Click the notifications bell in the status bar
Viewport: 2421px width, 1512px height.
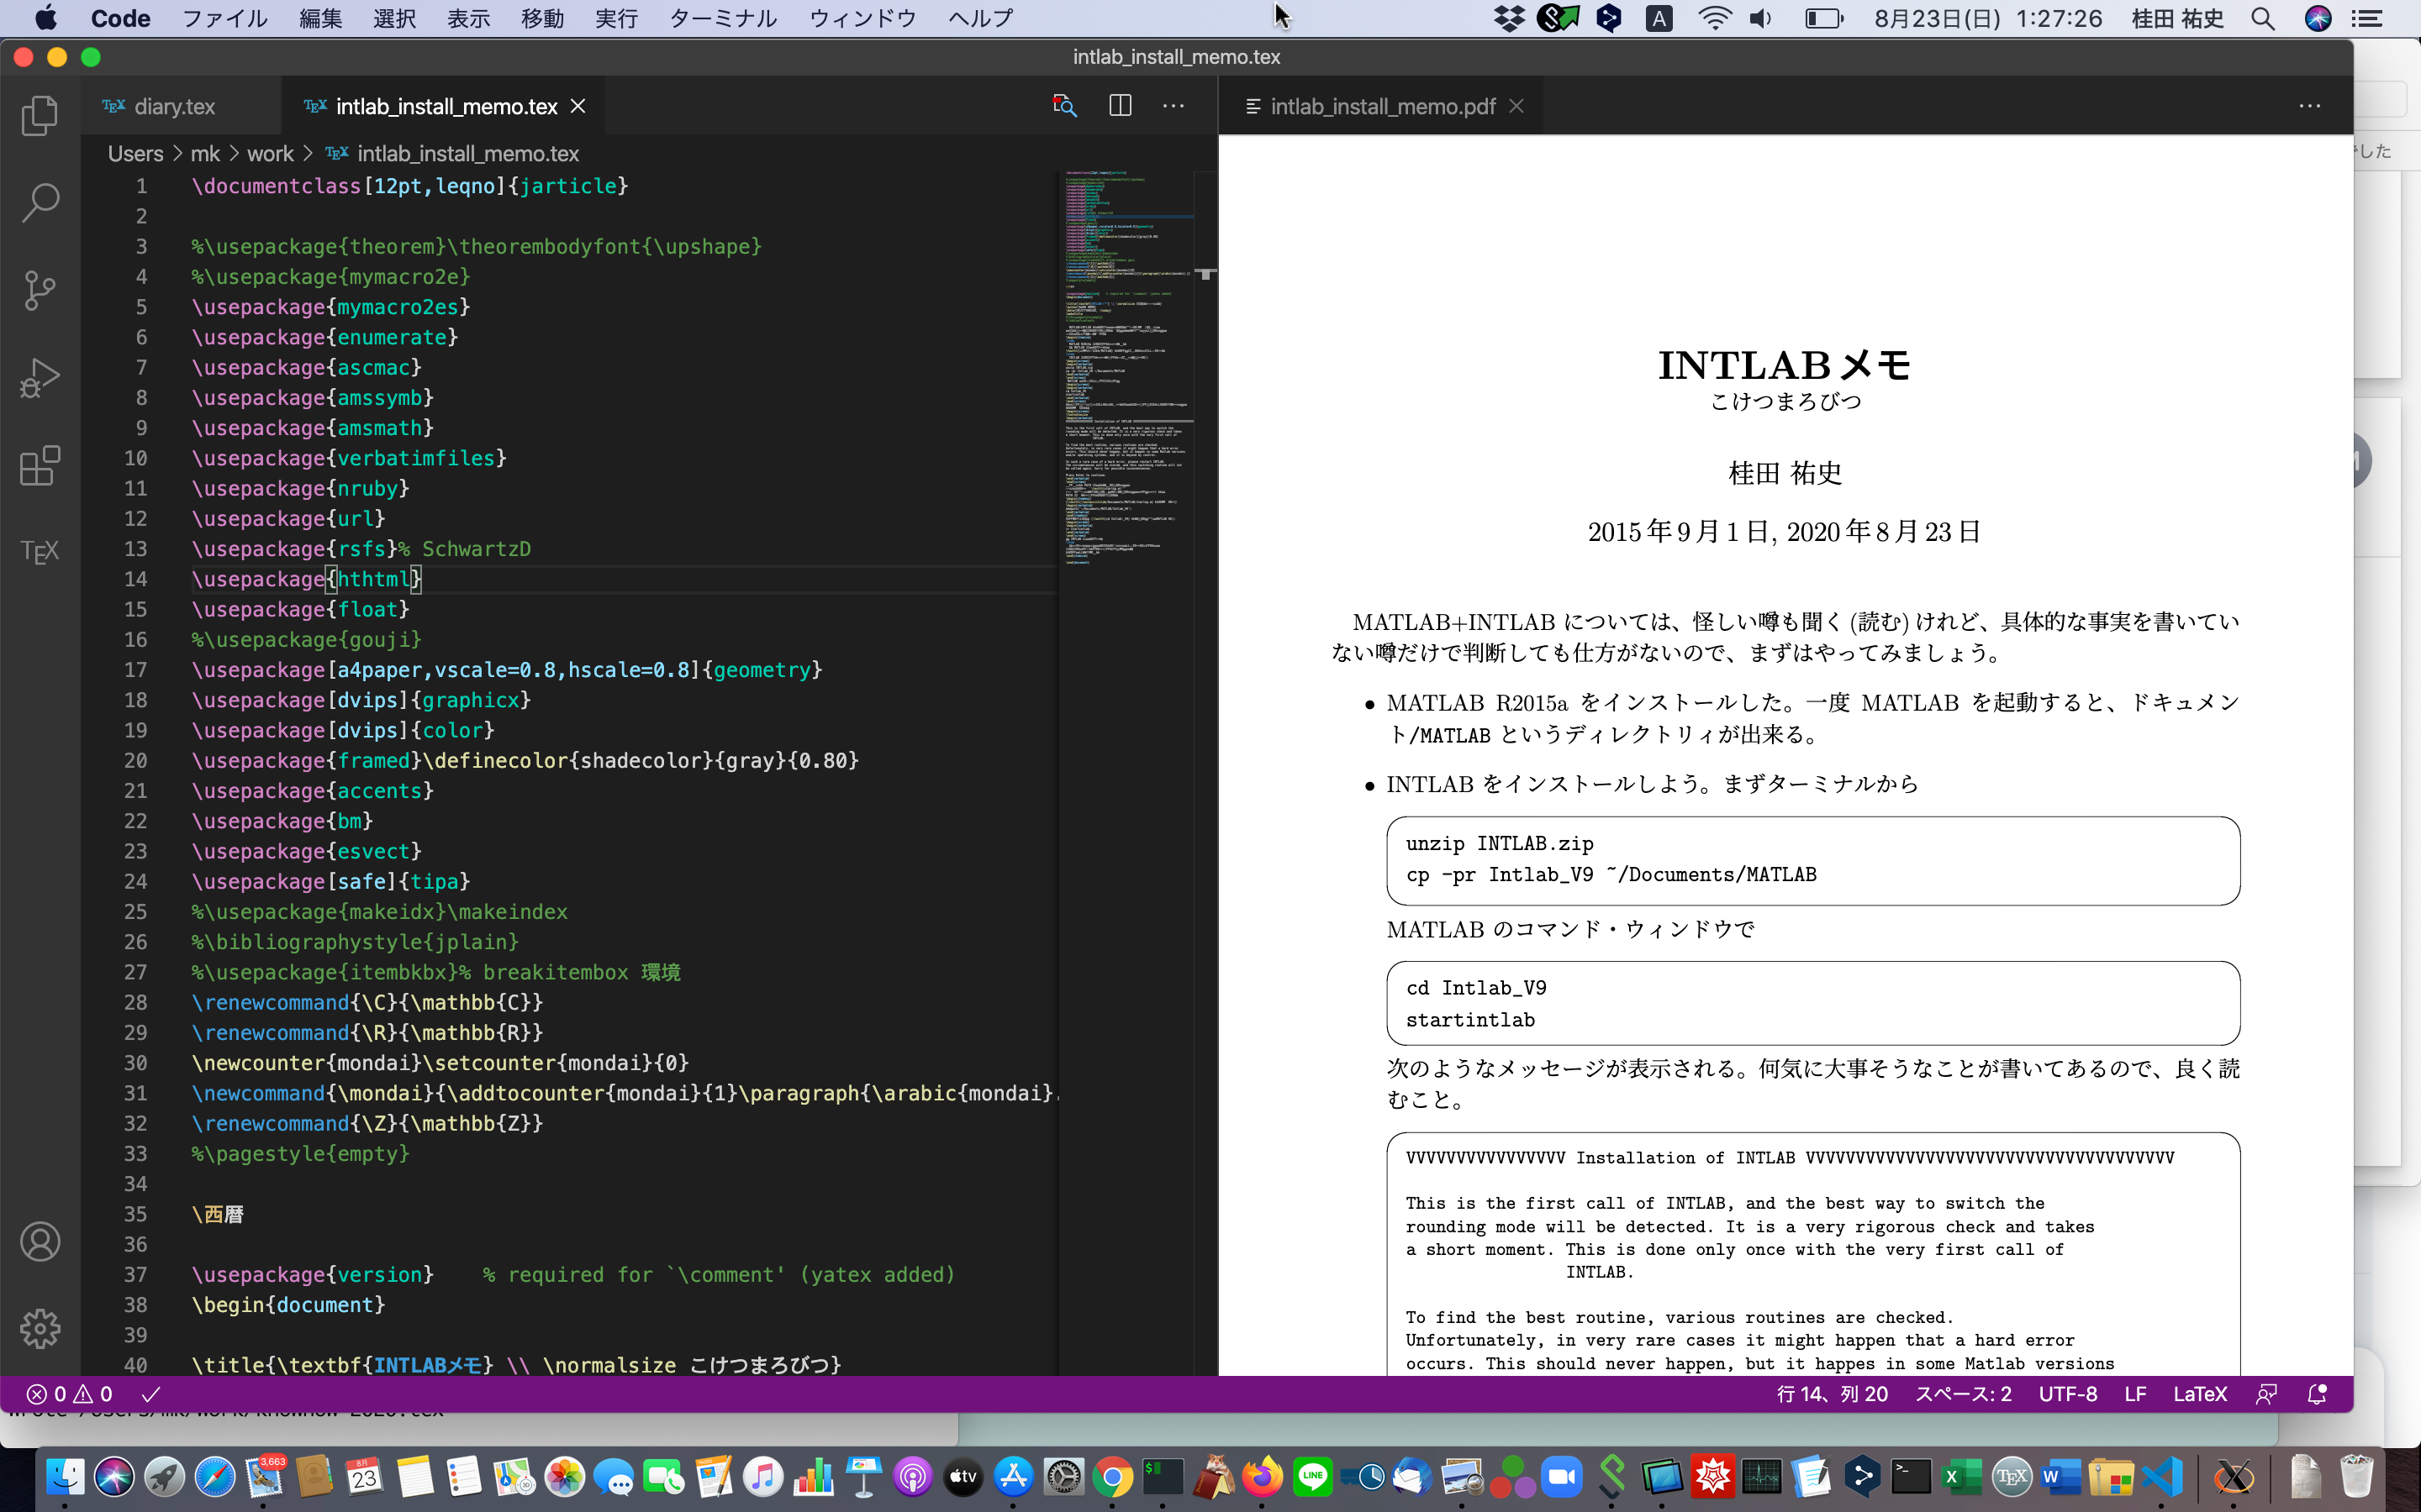pos(2316,1393)
